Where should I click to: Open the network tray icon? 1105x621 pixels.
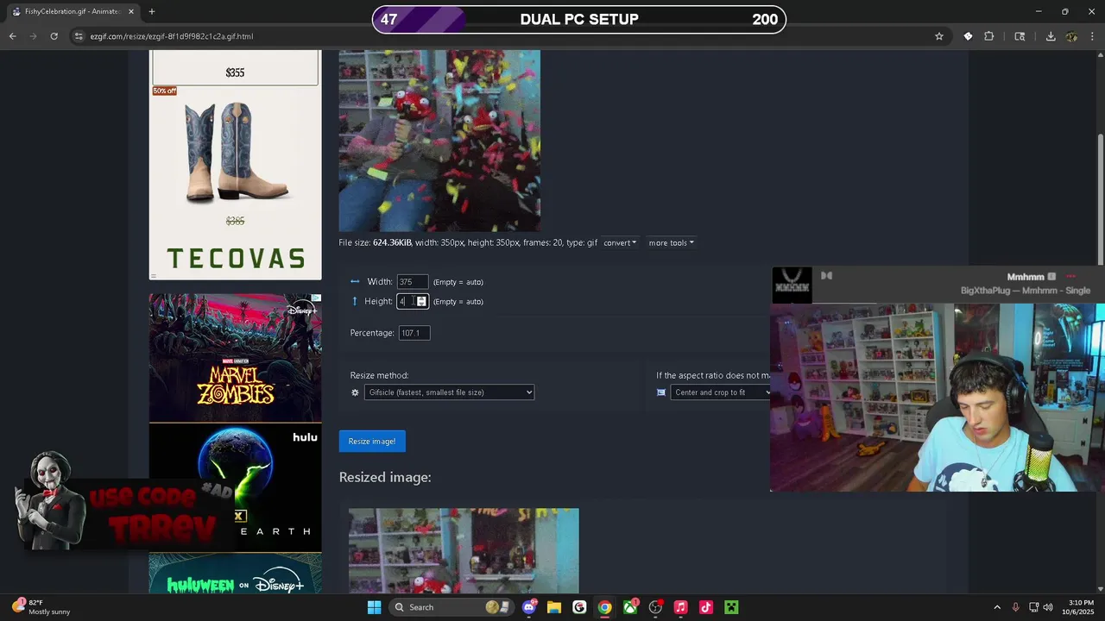[x=1034, y=607]
